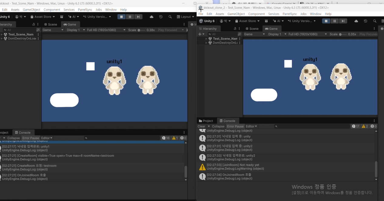The image size is (384, 201).
Task: Open Editor dropdown in right Console
Action: 251,127
